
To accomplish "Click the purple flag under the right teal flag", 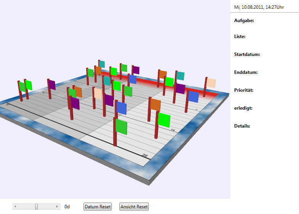I will pyautogui.click(x=180, y=89).
